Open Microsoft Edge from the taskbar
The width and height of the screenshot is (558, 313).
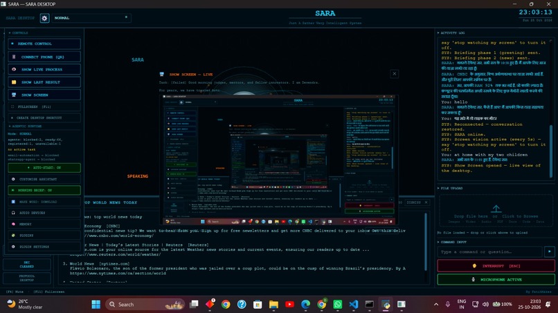(x=306, y=305)
